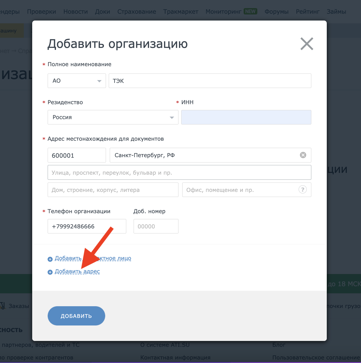The width and height of the screenshot is (361, 363).
Task: Click the blue ДОБАВИТЬ button
Action: pyautogui.click(x=76, y=316)
